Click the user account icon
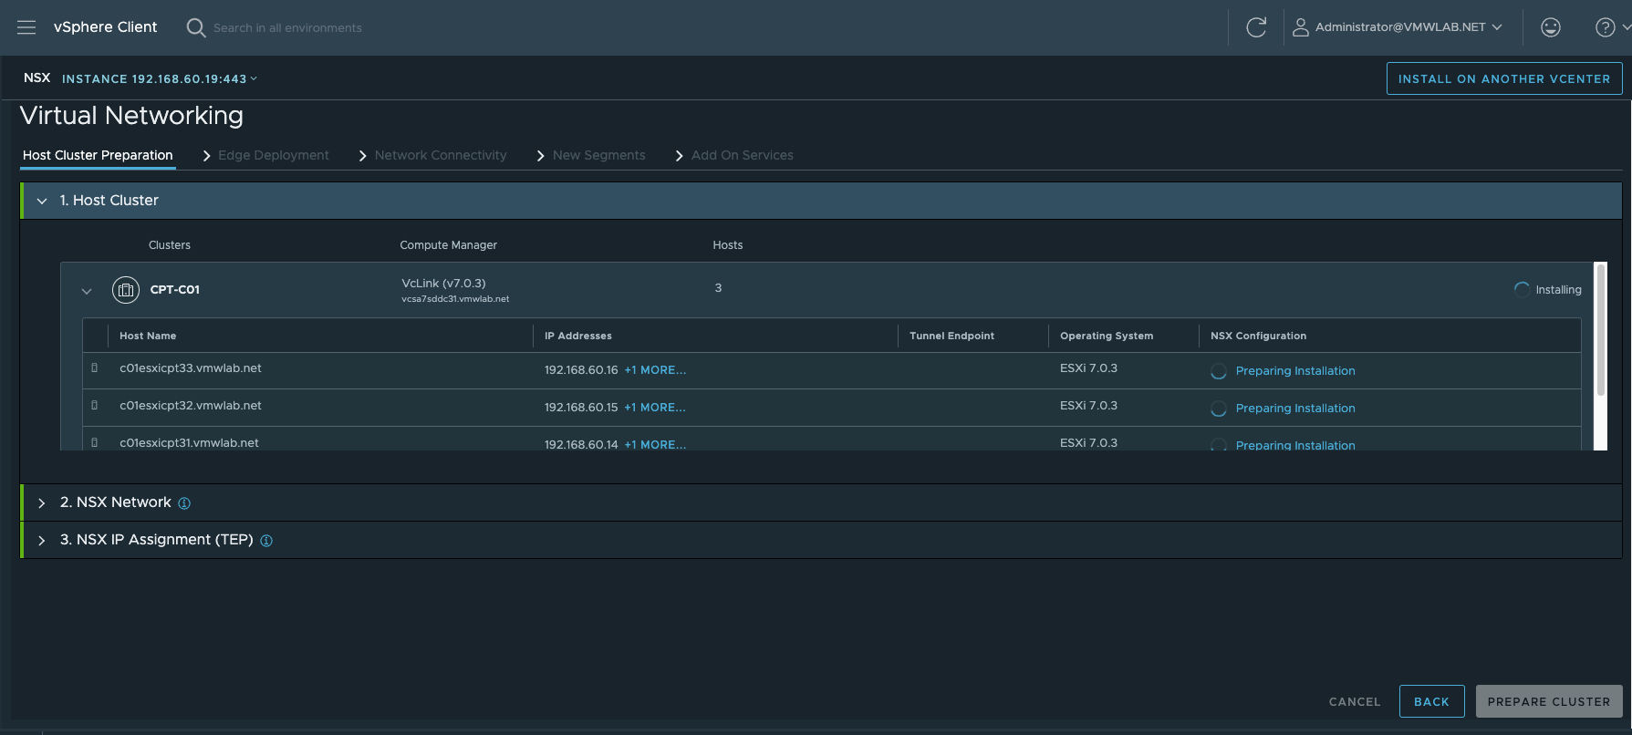 click(1301, 27)
